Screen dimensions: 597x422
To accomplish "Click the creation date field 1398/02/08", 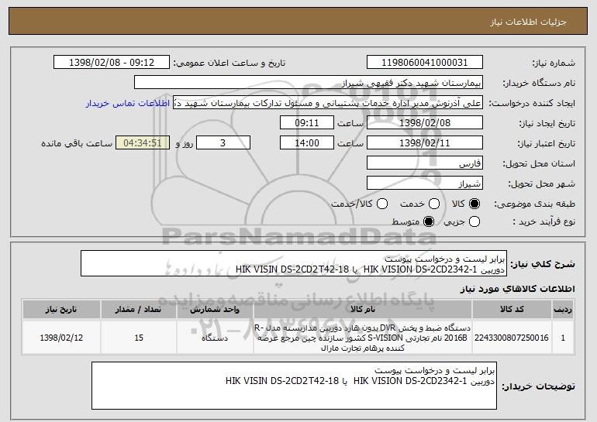I will tap(425, 123).
